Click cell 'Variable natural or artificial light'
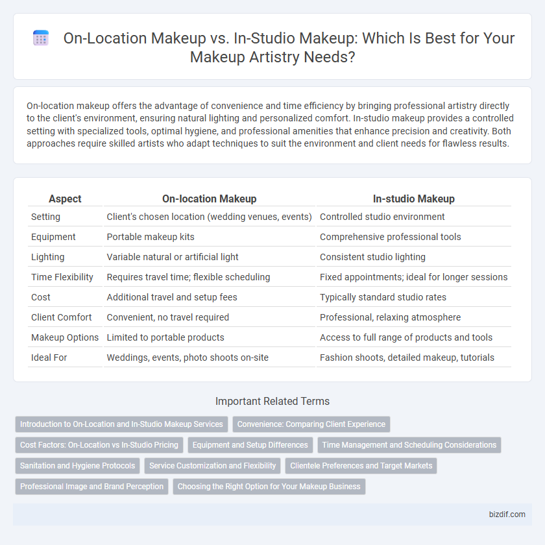The width and height of the screenshot is (545, 545). [173, 257]
